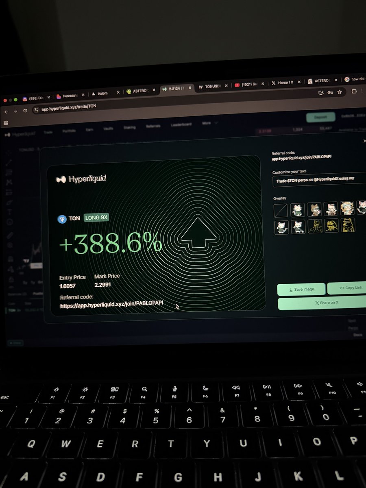Close the TONUSDT tab
366x488 pixels.
coord(226,85)
